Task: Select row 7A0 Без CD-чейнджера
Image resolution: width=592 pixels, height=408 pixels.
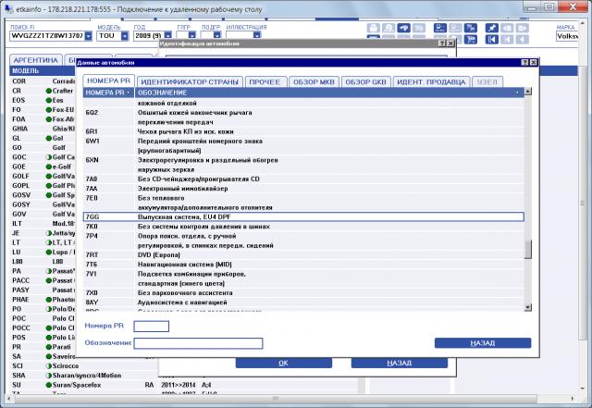Action: tap(303, 179)
